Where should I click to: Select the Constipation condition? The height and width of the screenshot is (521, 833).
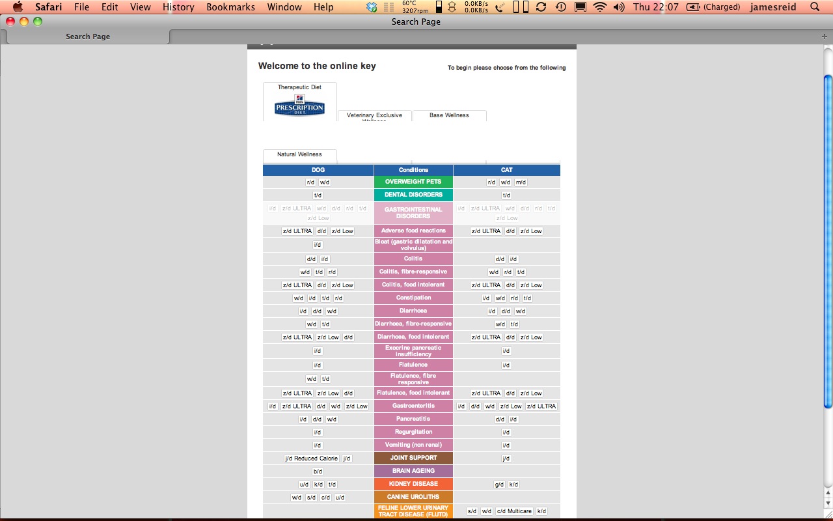(413, 298)
